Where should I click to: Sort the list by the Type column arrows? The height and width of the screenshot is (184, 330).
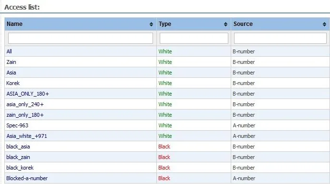pyautogui.click(x=225, y=24)
